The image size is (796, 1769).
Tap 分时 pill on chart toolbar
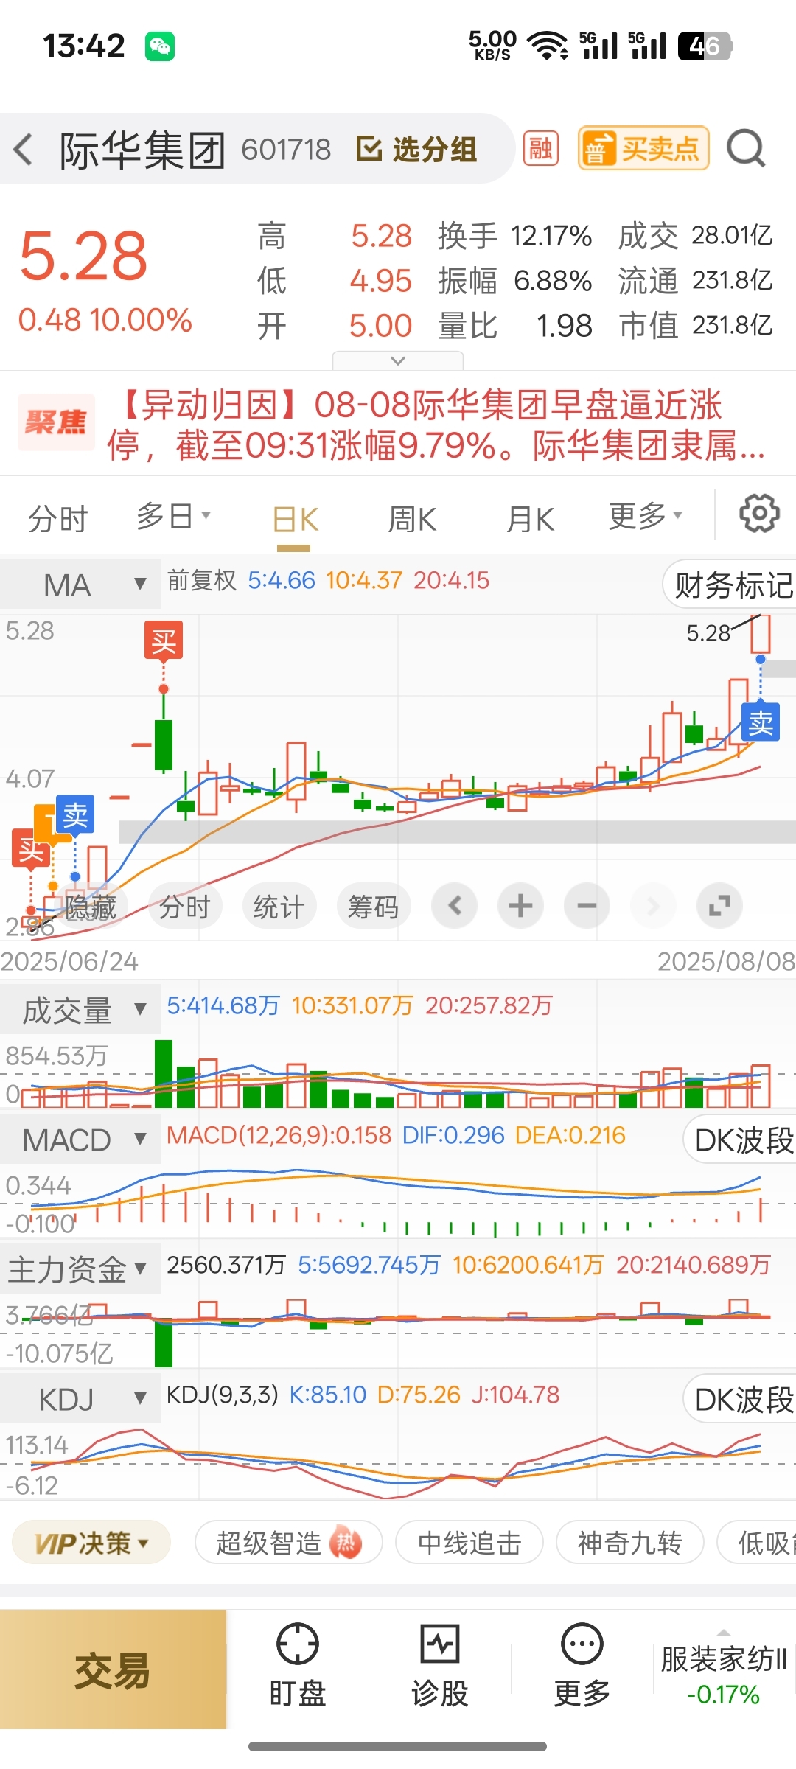(x=184, y=907)
